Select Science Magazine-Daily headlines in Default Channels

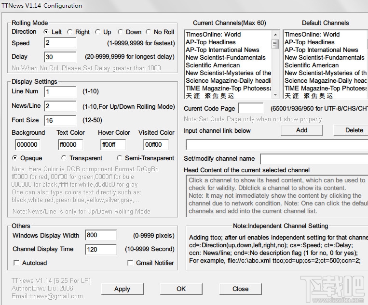(326, 81)
